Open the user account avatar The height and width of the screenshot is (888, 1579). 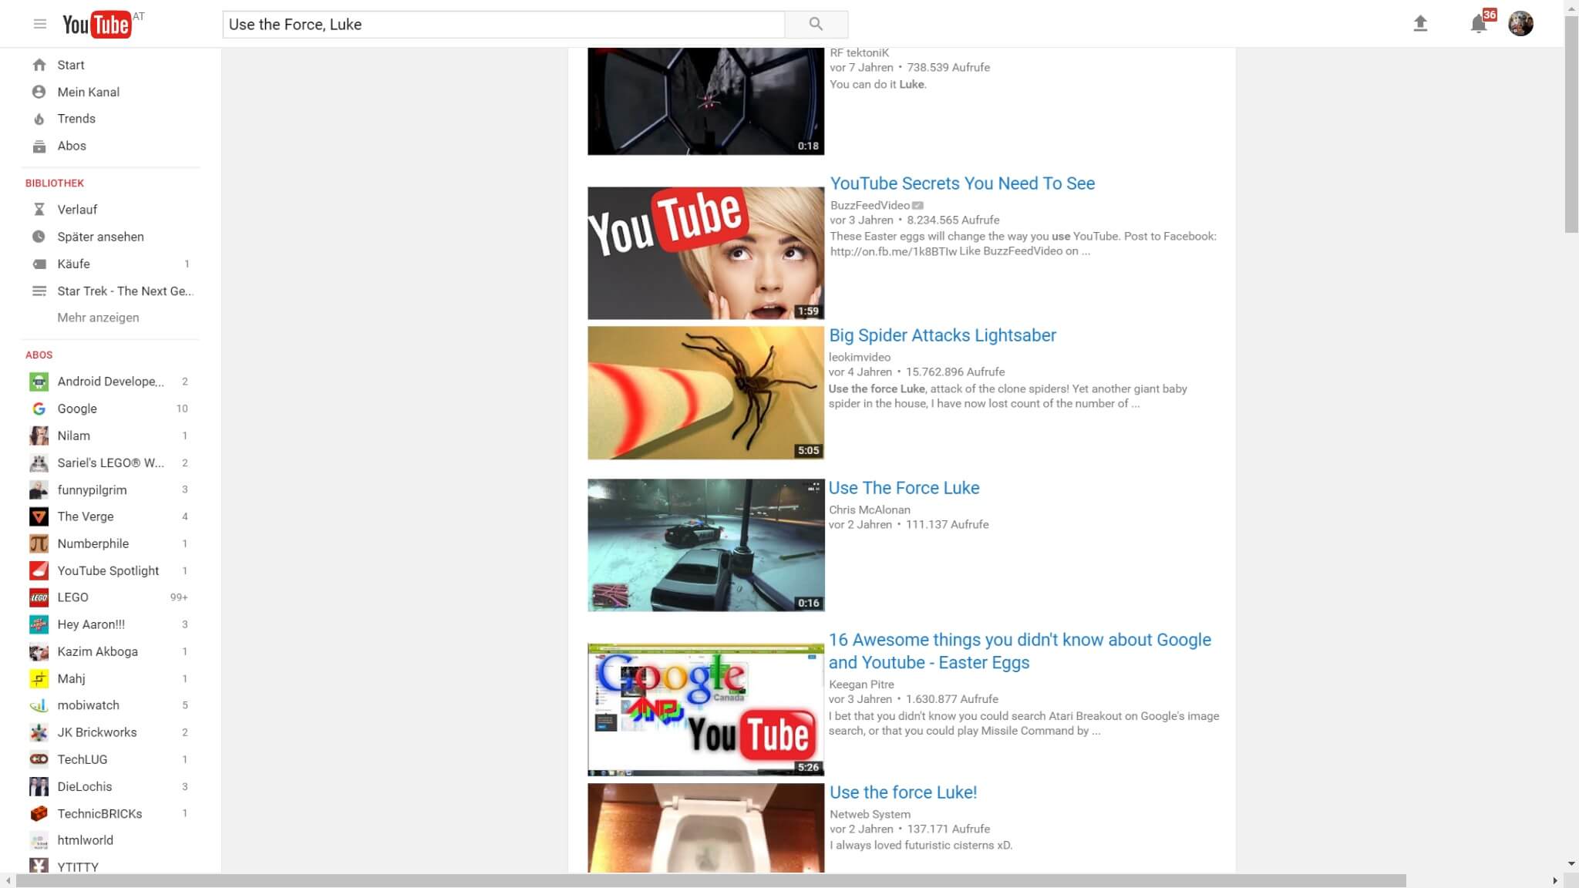tap(1520, 24)
